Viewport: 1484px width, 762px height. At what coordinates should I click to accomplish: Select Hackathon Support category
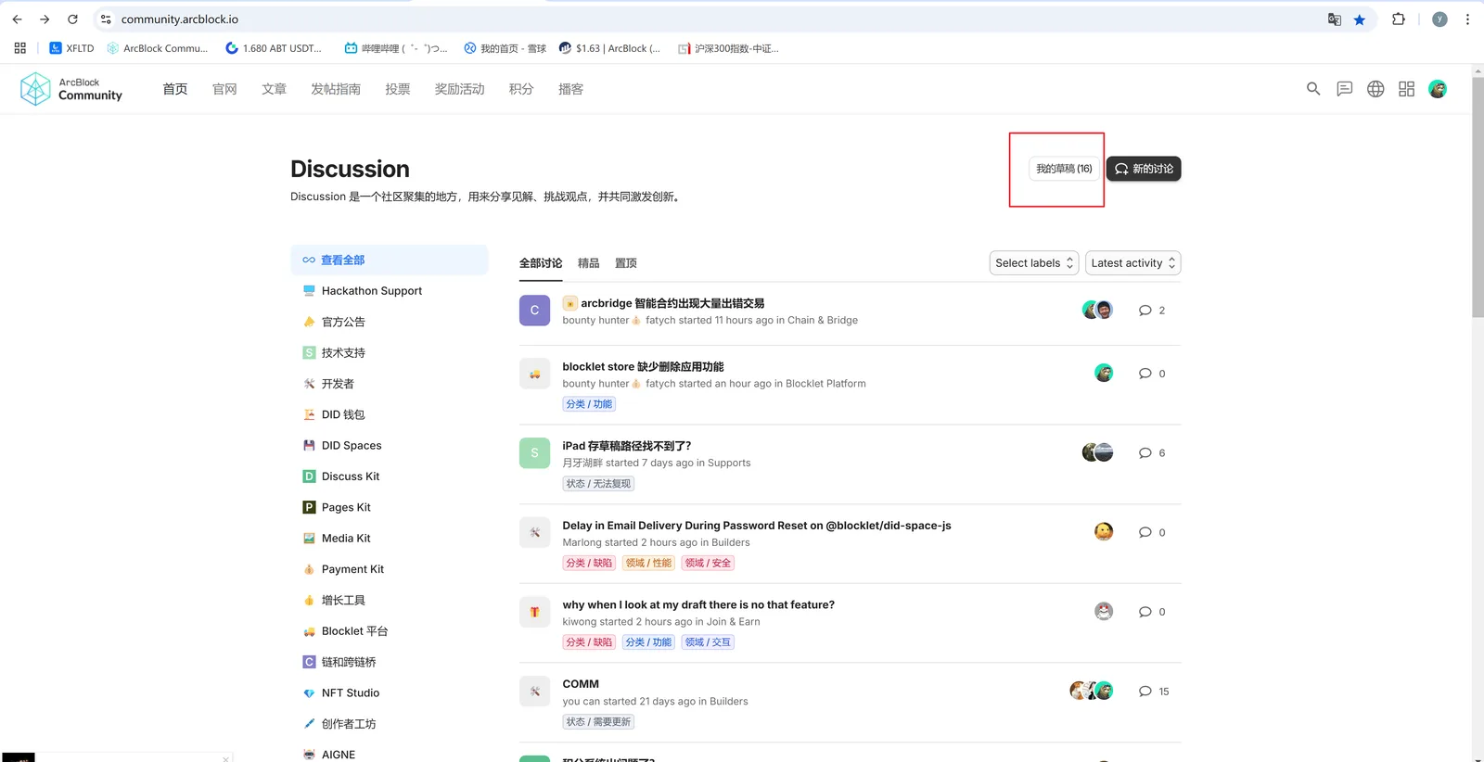coord(390,291)
